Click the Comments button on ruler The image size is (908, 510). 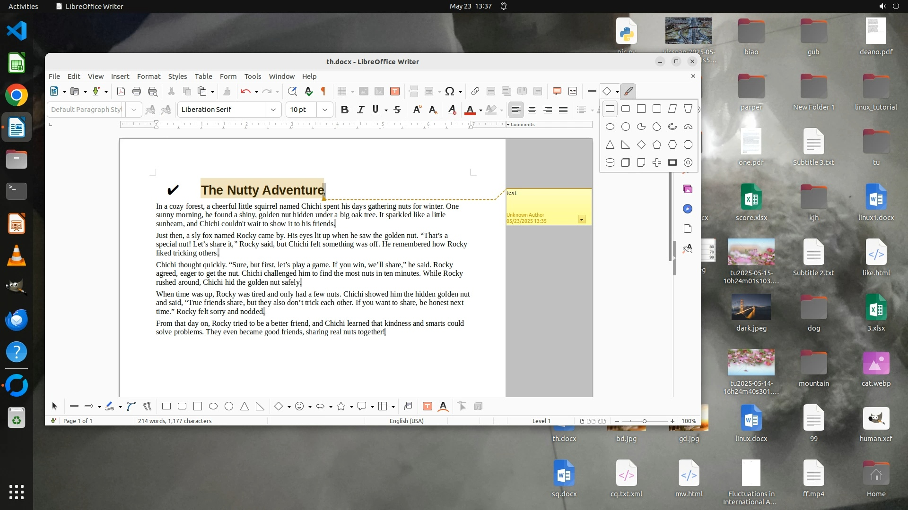click(x=521, y=125)
